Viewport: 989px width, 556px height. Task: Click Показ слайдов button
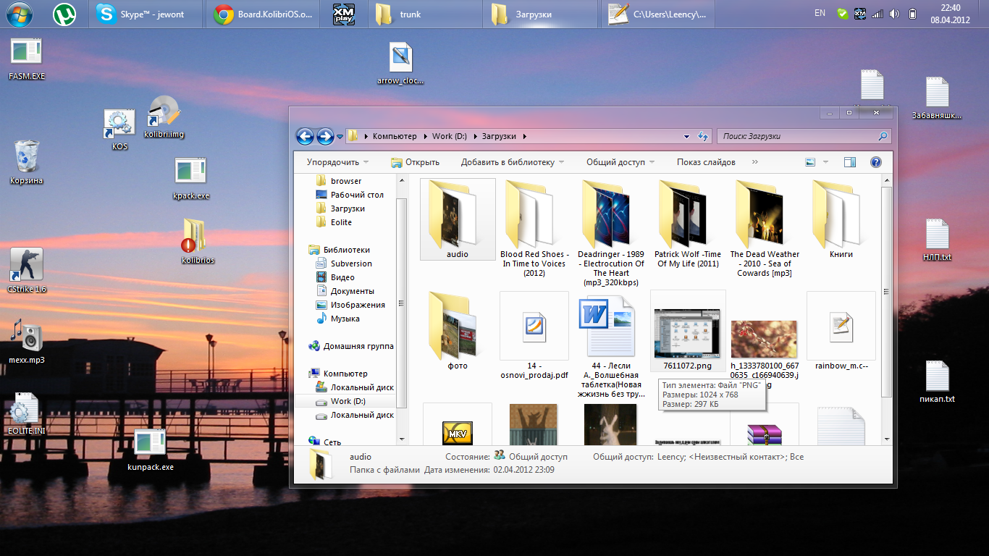tap(706, 162)
